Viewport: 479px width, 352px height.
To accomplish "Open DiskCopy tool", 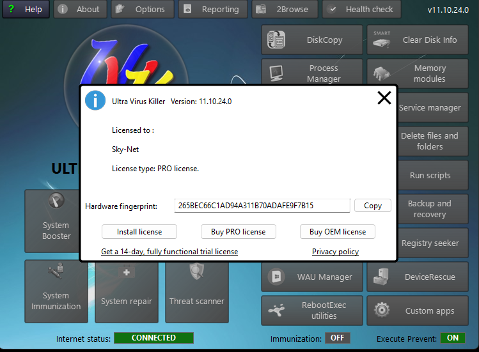I will tap(312, 40).
